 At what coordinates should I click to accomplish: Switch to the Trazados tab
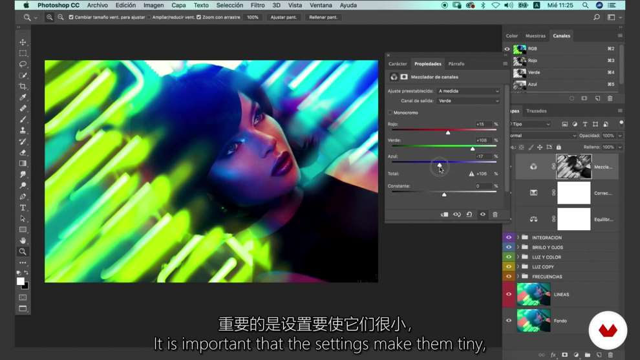[537, 111]
